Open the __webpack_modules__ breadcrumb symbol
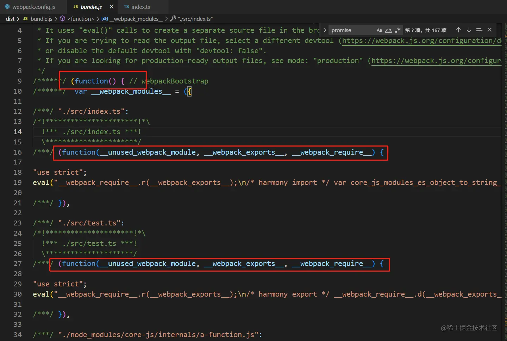This screenshot has height=341, width=507. (x=136, y=19)
